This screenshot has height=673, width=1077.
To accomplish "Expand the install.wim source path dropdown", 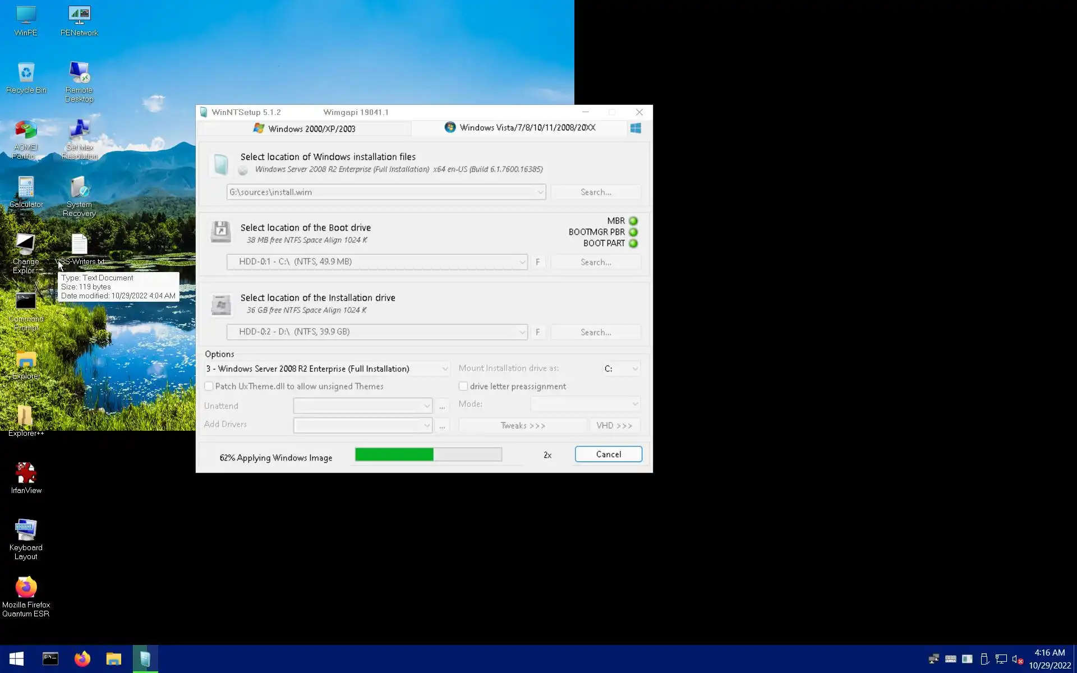I will click(x=540, y=192).
